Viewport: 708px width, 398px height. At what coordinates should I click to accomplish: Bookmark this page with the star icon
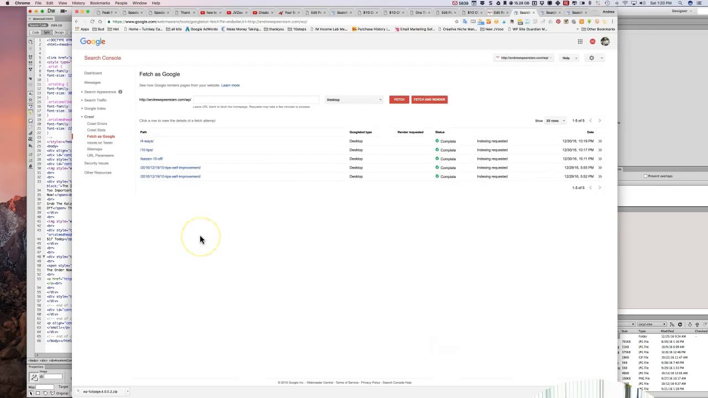pyautogui.click(x=457, y=22)
